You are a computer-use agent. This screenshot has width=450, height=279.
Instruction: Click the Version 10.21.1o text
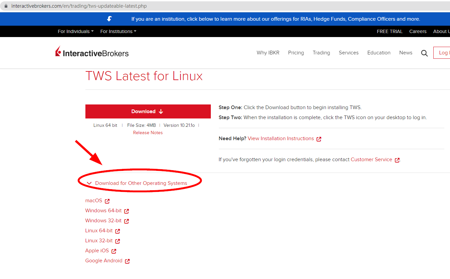click(x=179, y=125)
